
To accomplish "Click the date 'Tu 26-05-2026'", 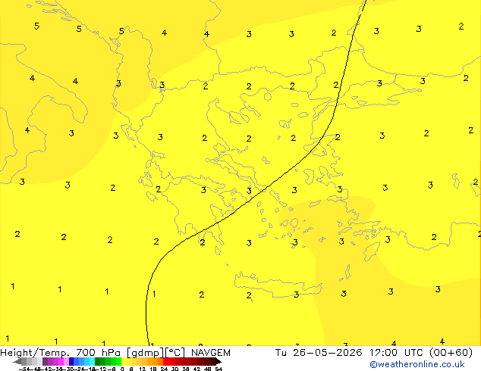I will pyautogui.click(x=319, y=353).
